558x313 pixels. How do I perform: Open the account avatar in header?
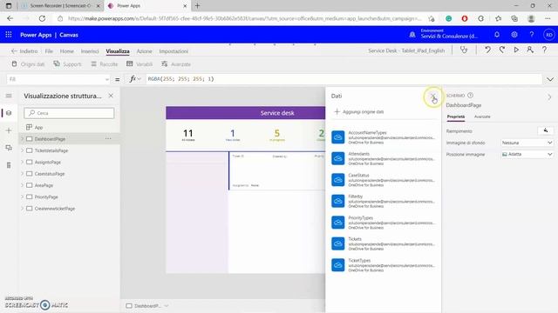(549, 35)
